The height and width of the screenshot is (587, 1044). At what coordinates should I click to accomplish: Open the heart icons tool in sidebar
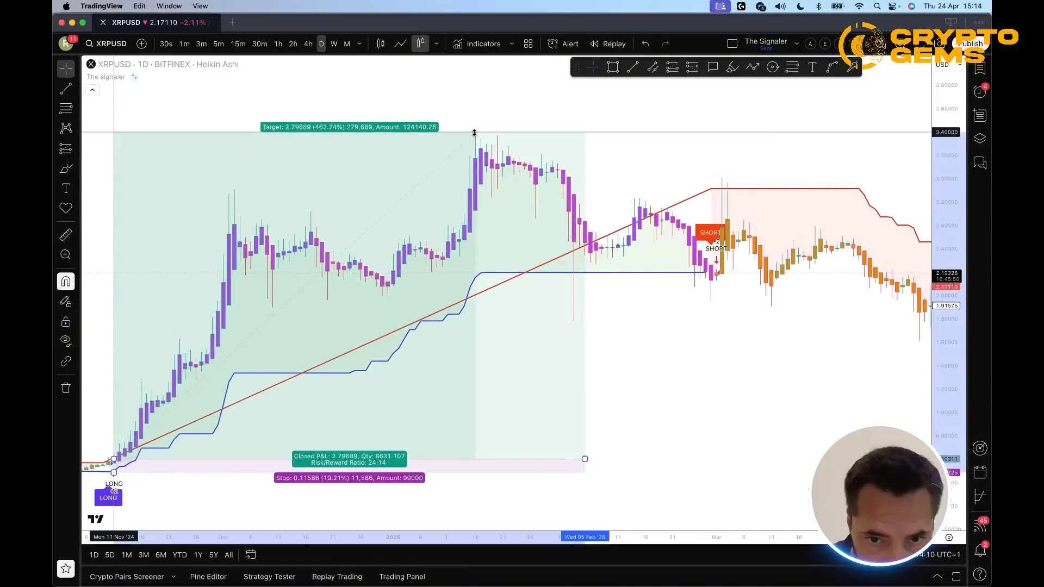66,208
